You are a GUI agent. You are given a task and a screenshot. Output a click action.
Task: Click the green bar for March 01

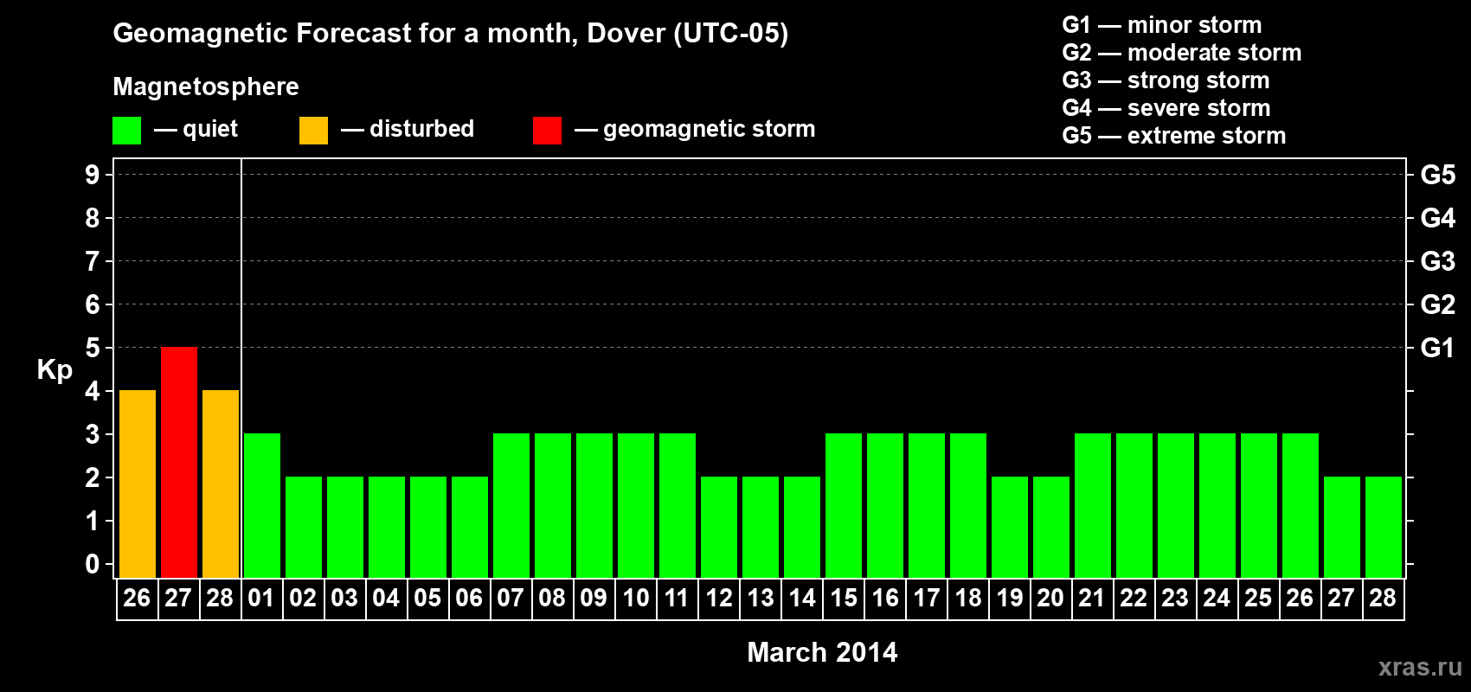(262, 506)
